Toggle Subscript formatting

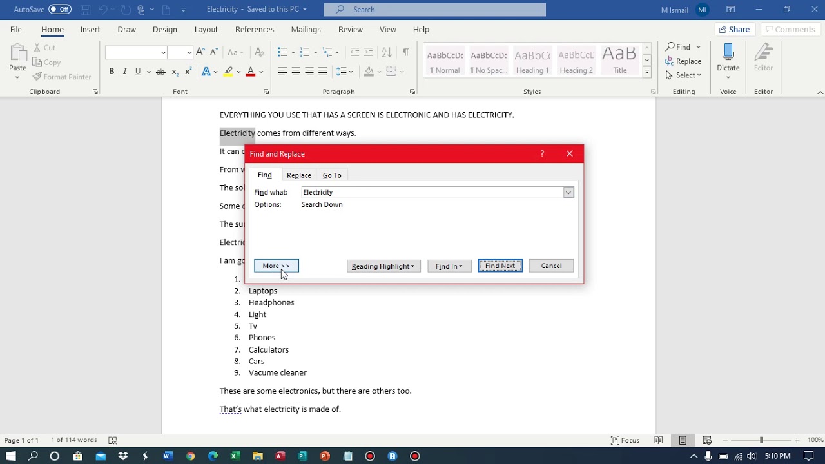[175, 72]
